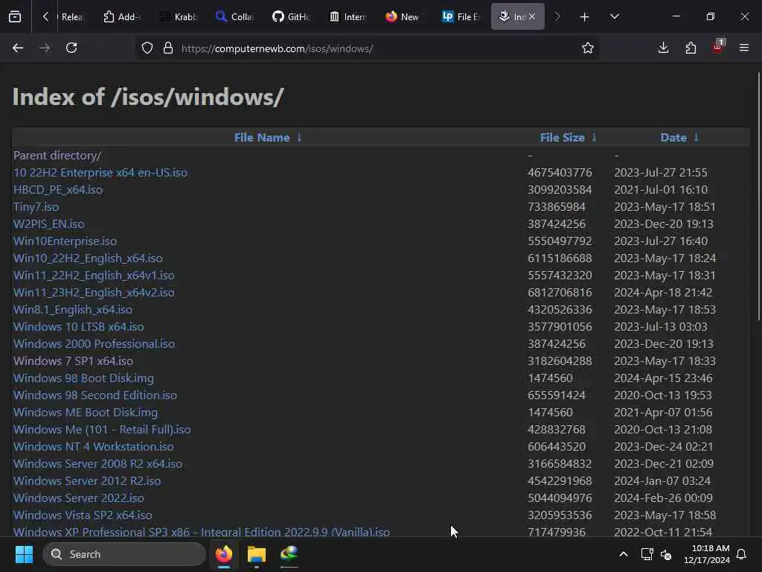Viewport: 762px width, 572px height.
Task: Switch to the GitHub tab
Action: coord(291,17)
